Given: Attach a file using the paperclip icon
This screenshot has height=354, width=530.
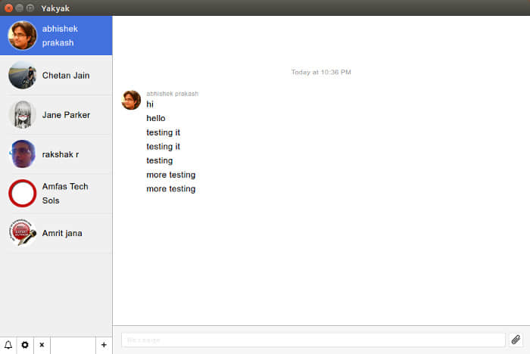Looking at the screenshot, I should point(516,340).
